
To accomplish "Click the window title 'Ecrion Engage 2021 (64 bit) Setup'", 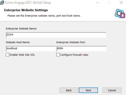I will (x=28, y=3).
